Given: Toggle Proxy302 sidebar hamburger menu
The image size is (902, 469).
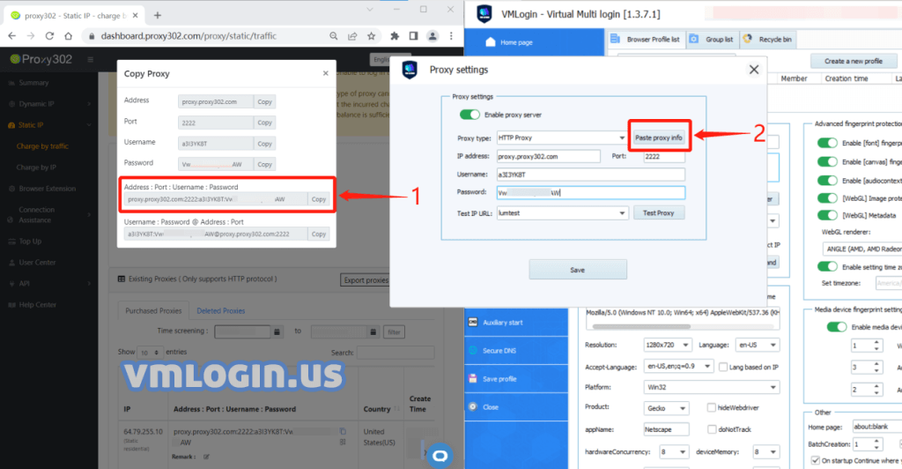Looking at the screenshot, I should point(91,59).
